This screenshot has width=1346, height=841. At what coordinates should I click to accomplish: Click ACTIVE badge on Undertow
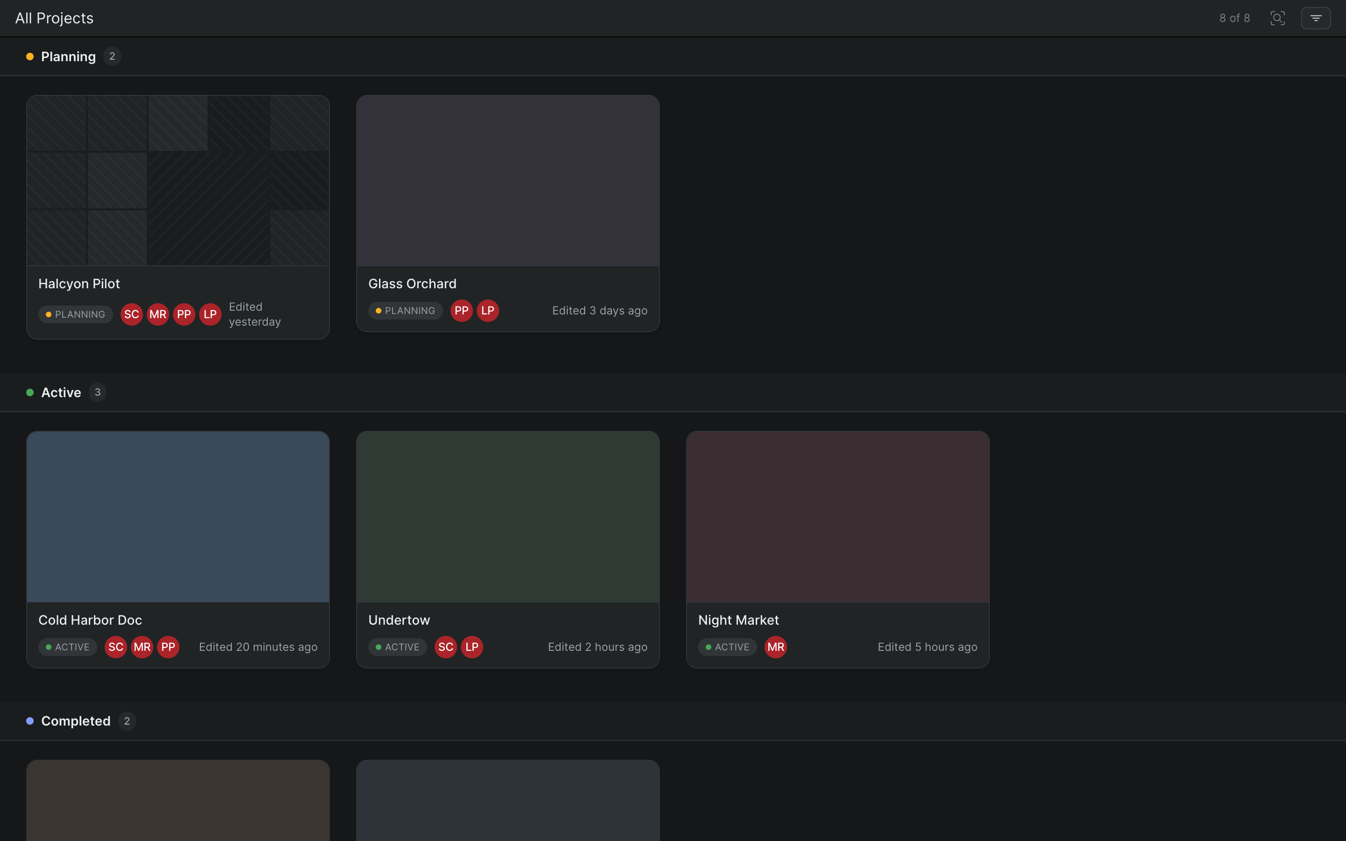(x=398, y=647)
